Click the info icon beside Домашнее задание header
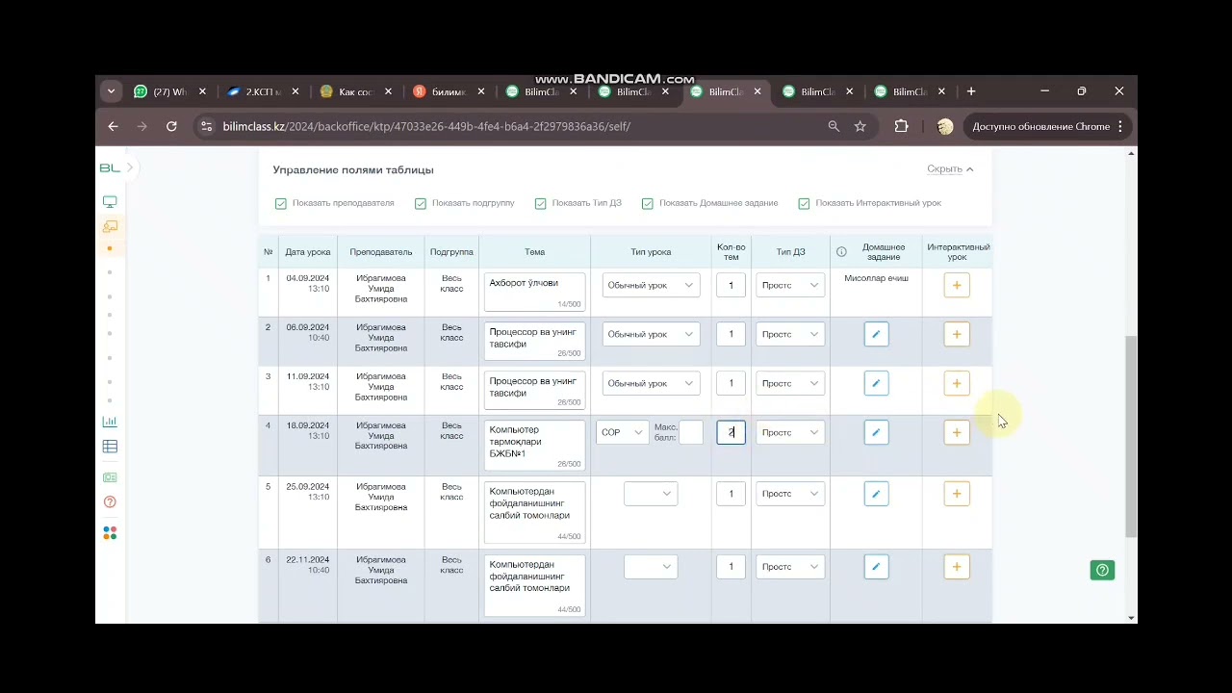Image resolution: width=1232 pixels, height=693 pixels. point(841,252)
